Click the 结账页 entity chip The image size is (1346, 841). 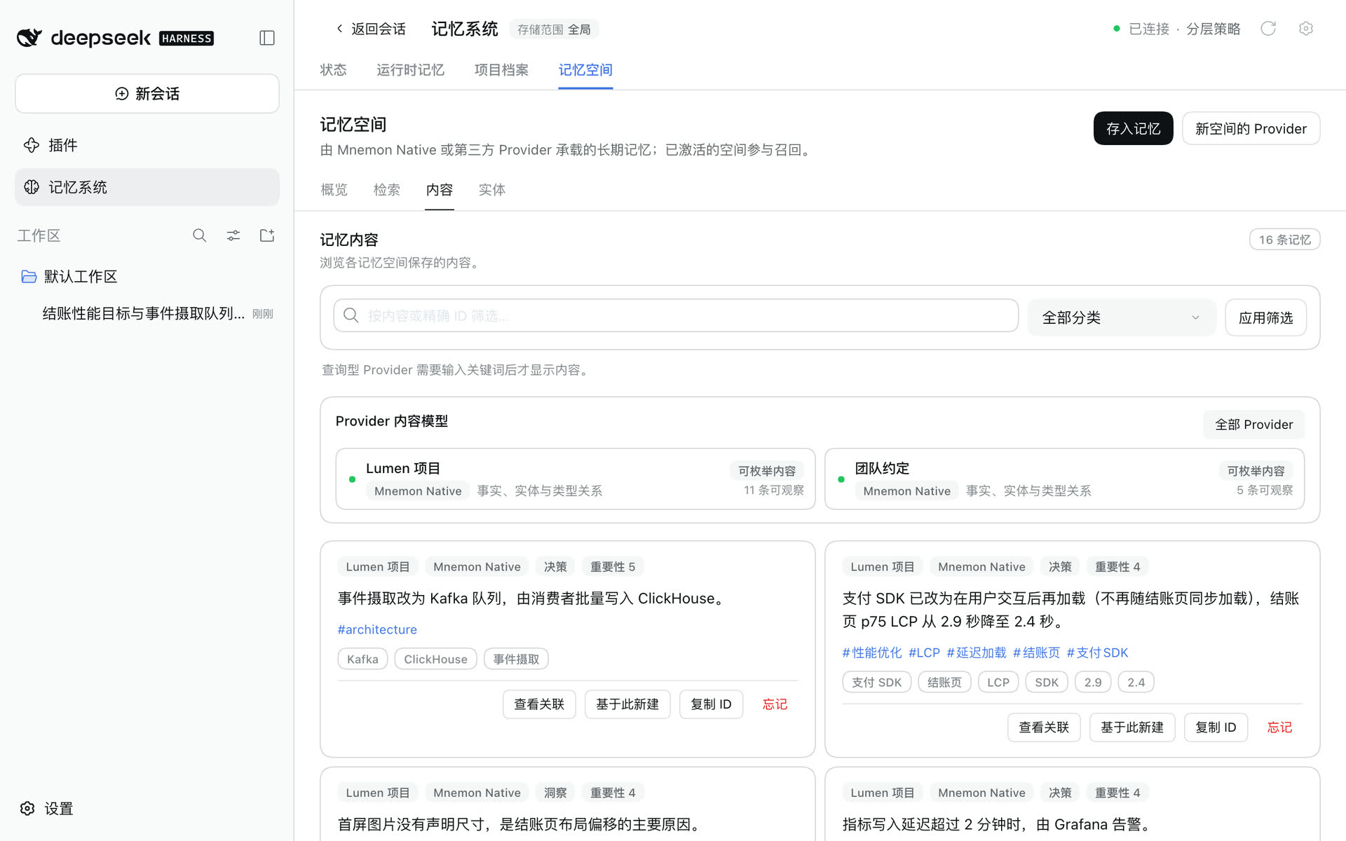pyautogui.click(x=944, y=682)
